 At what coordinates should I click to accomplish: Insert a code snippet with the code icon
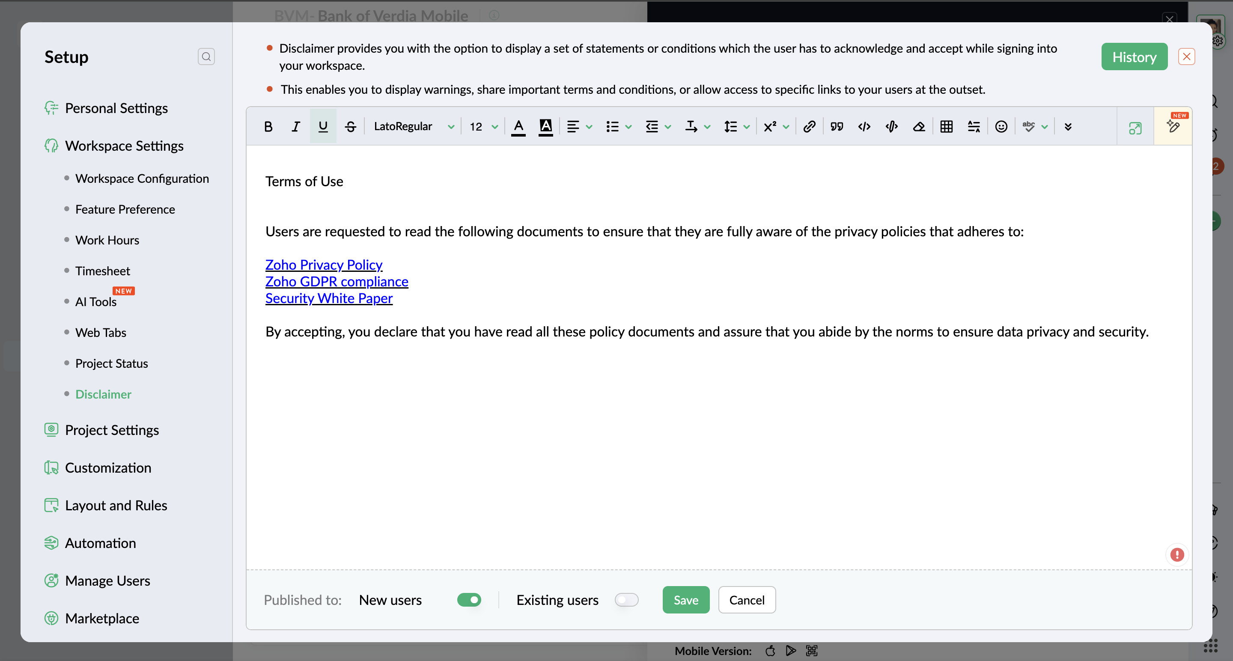pos(864,126)
